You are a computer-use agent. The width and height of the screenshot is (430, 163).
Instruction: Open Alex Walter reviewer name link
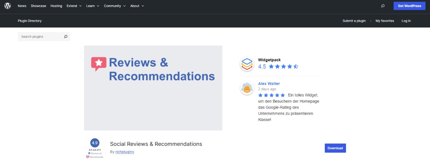click(269, 84)
